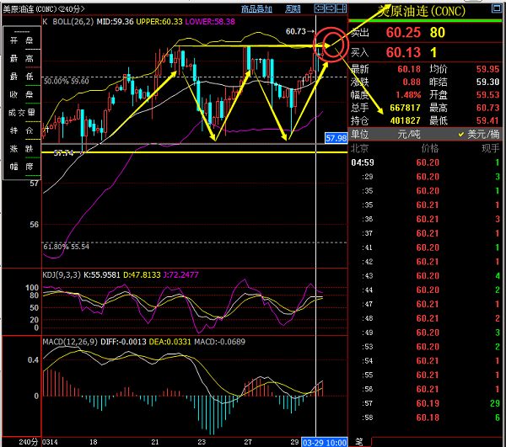Click the KDJ(9,3,3) indicator label
Screen dimensions: 506x447
(x=62, y=274)
